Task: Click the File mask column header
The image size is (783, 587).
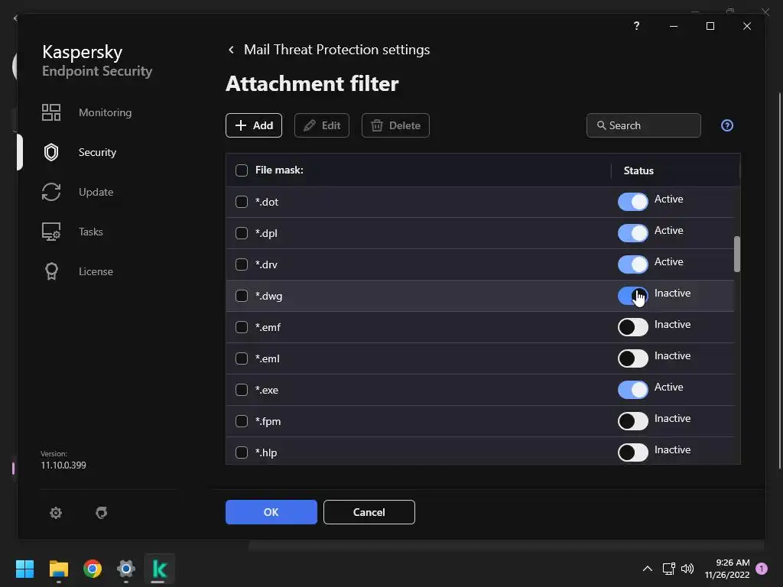Action: (x=279, y=170)
